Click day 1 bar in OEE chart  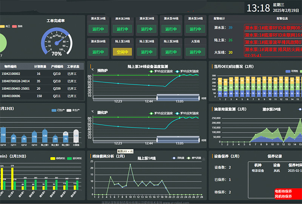220,87
